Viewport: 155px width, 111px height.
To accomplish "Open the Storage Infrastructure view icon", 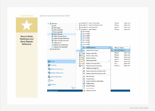I will [49, 73].
